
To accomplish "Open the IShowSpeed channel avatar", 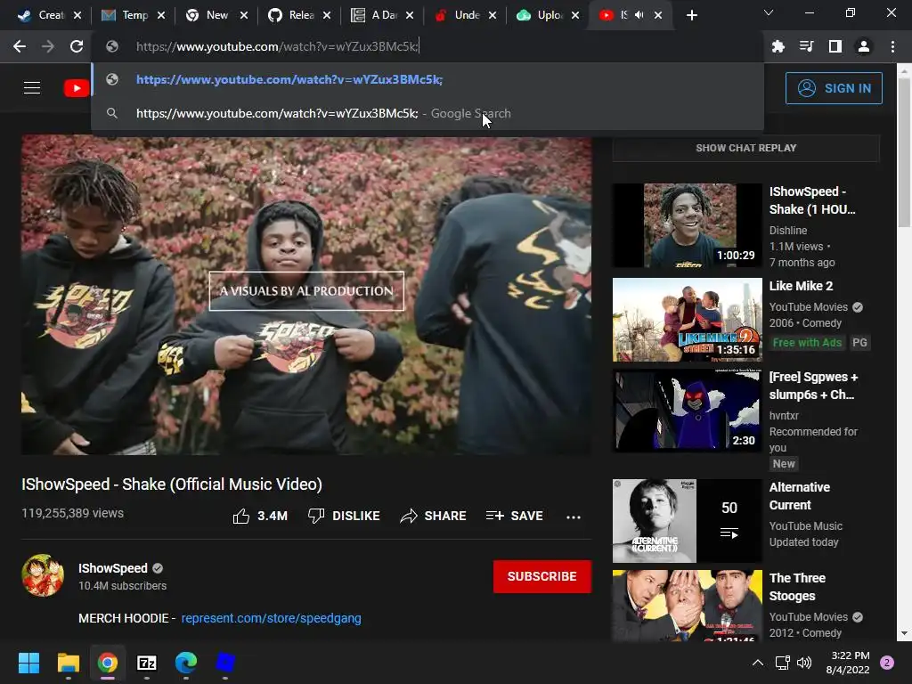I will (x=43, y=576).
